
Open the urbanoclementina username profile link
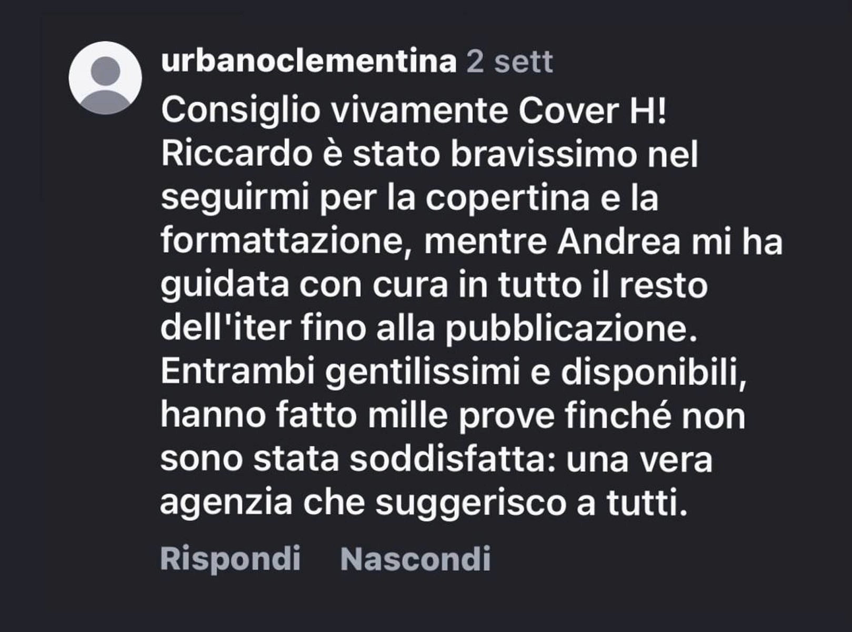[x=308, y=61]
